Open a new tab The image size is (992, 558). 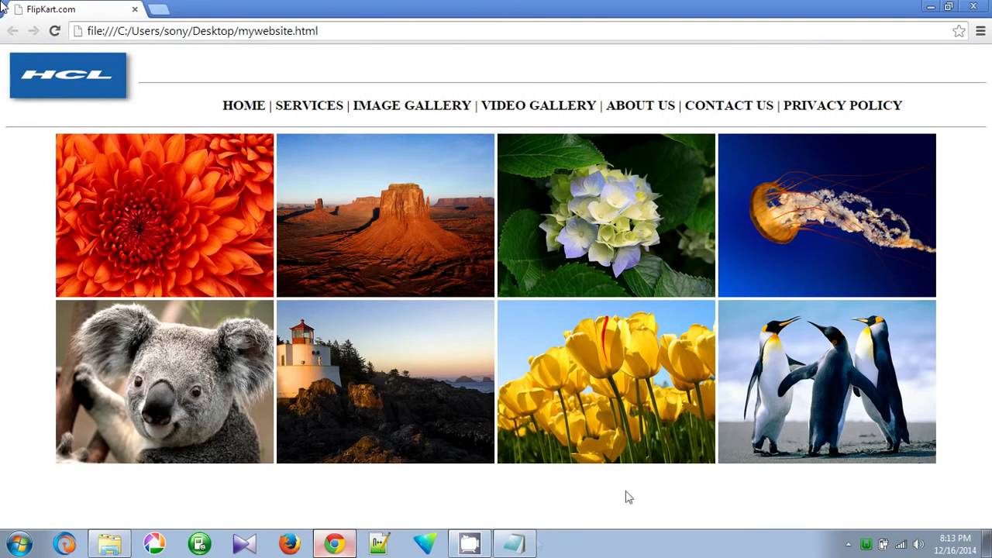158,9
